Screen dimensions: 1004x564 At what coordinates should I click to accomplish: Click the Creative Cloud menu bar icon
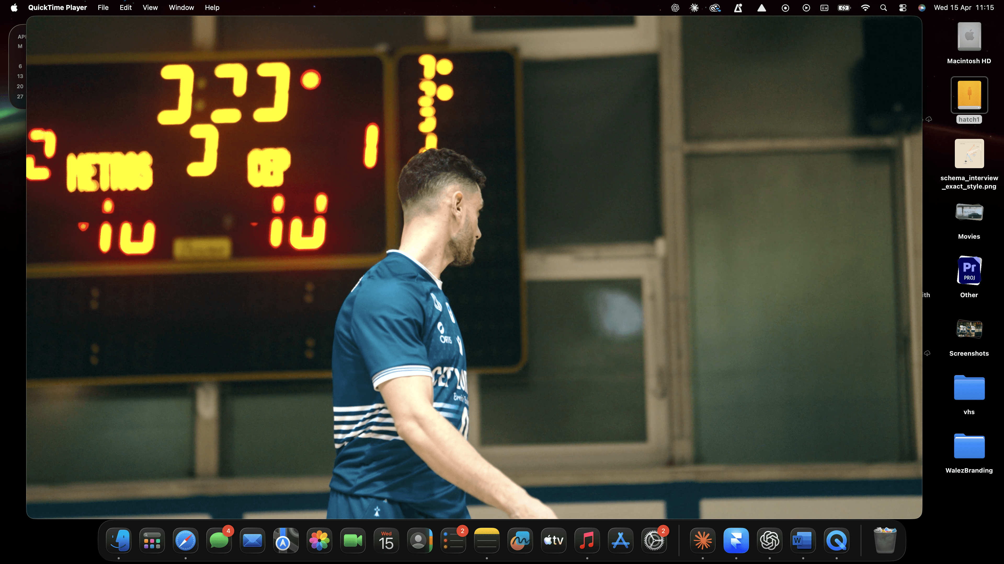pos(715,7)
